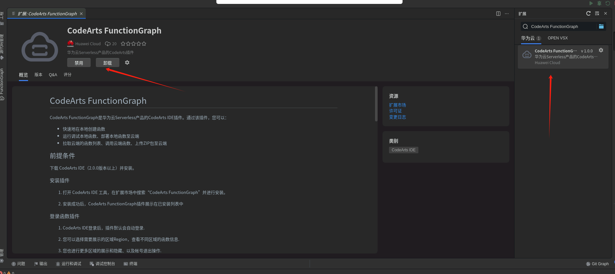Click the green Debug bug icon at top right

coord(599,3)
